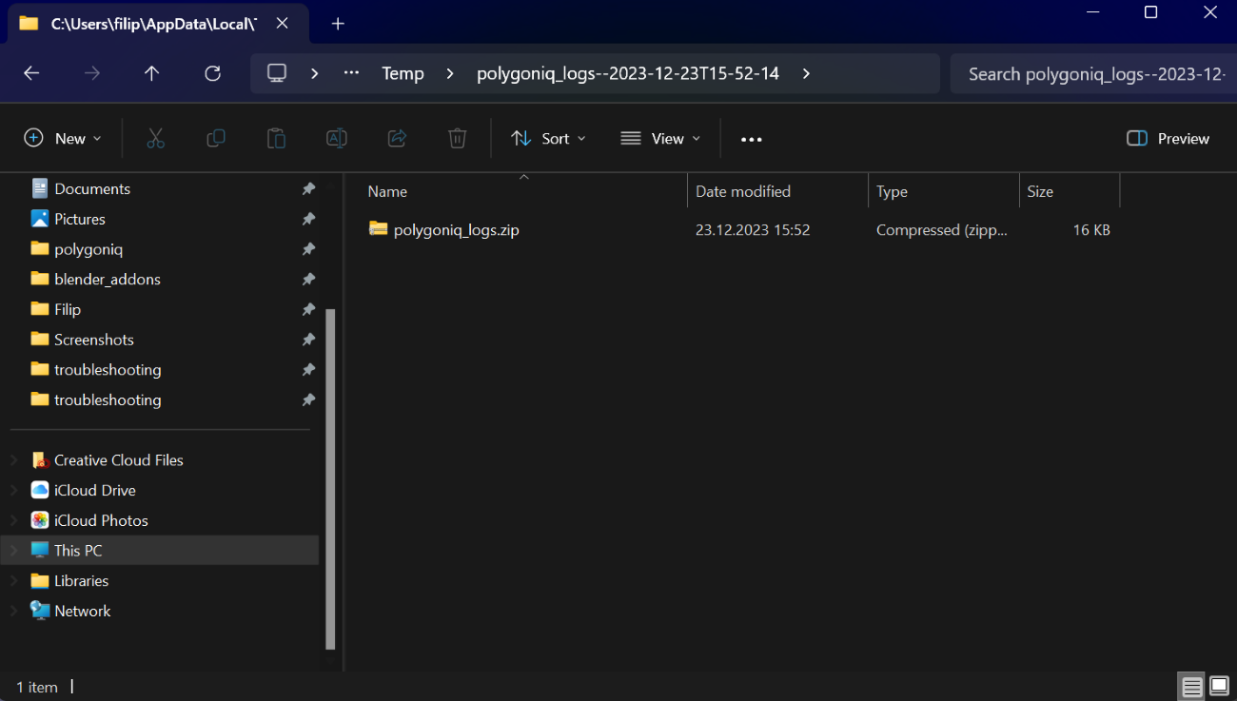Click the Paste icon in the toolbar

pyautogui.click(x=276, y=138)
